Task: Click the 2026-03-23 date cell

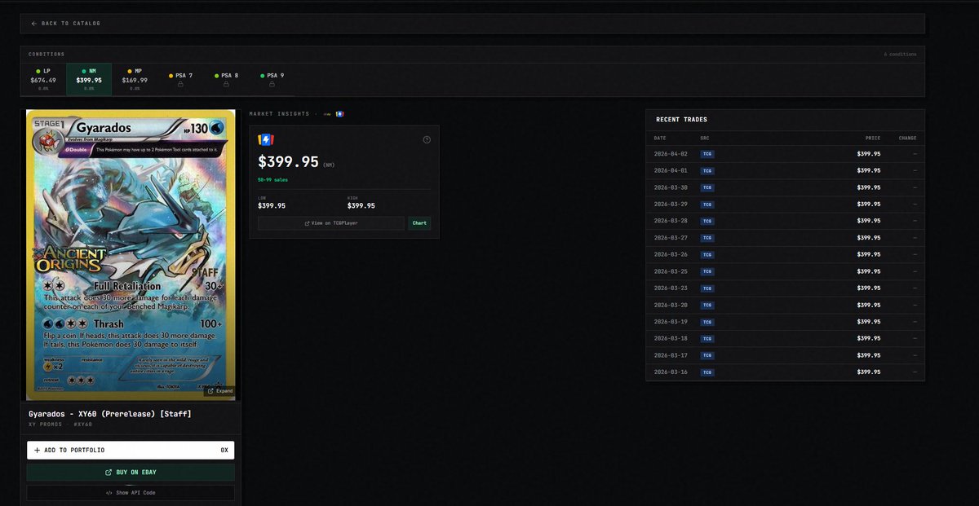Action: [x=671, y=288]
